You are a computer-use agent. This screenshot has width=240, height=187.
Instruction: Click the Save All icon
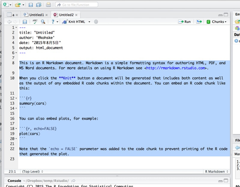tap(39, 5)
